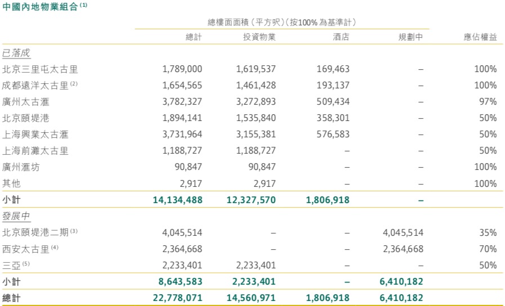
Task: Select the 投資物業 column header
Action: [259, 37]
